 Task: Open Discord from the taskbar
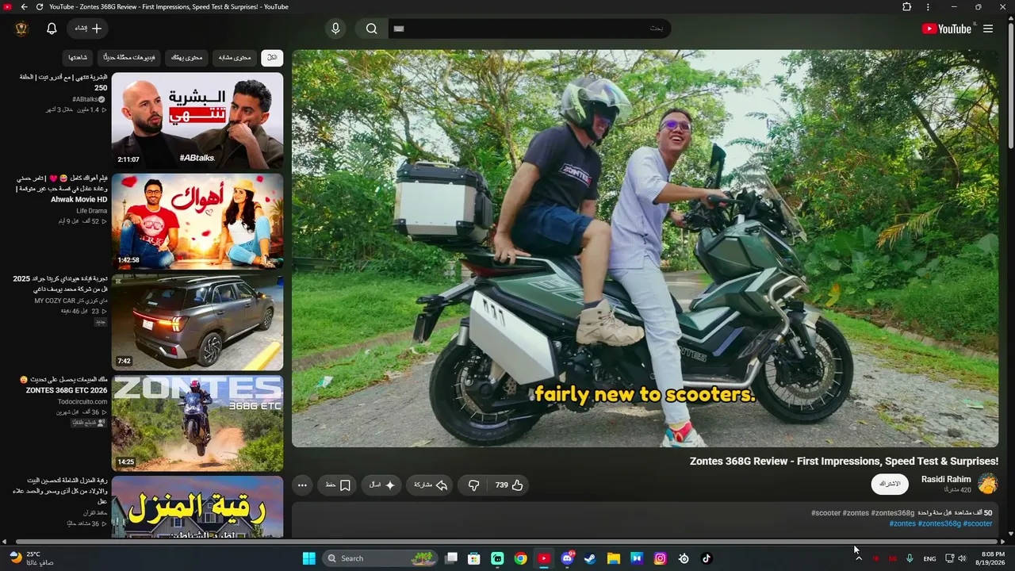click(567, 558)
